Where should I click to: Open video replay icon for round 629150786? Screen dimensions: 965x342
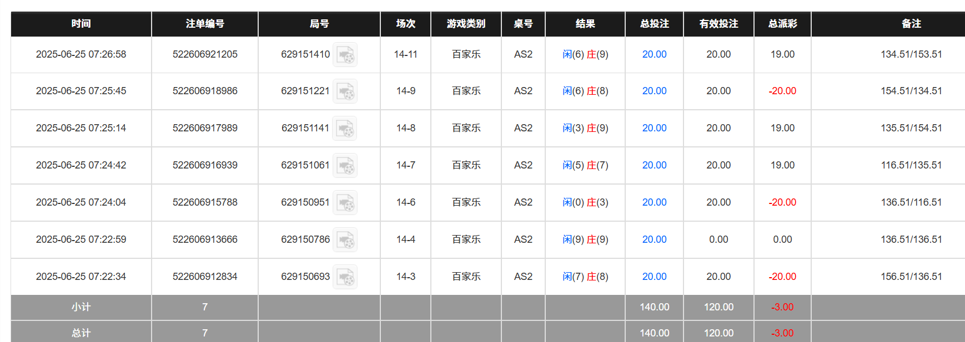pyautogui.click(x=345, y=240)
